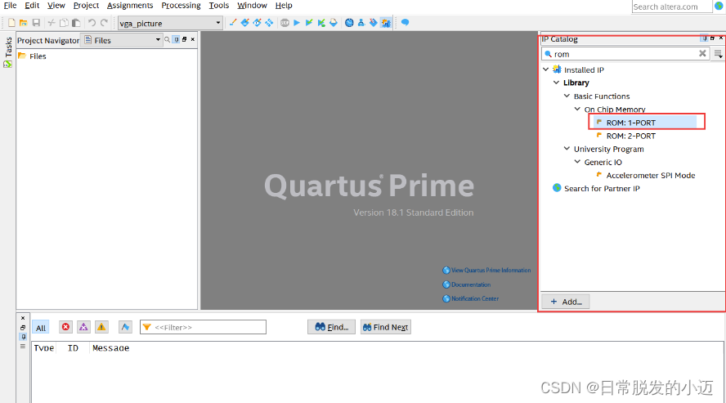This screenshot has width=726, height=403.
Task: Open the Help menu
Action: tap(284, 6)
